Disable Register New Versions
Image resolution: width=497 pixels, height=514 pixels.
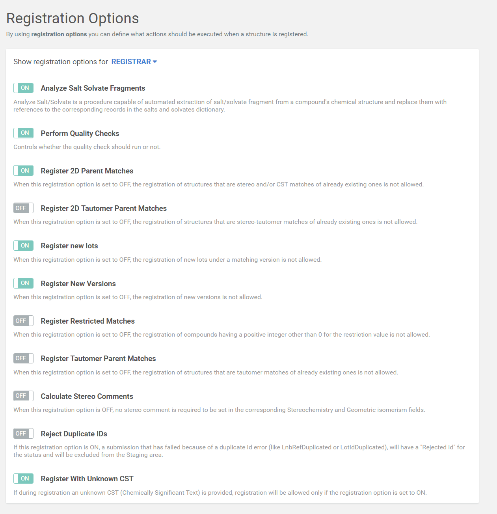[x=23, y=283]
